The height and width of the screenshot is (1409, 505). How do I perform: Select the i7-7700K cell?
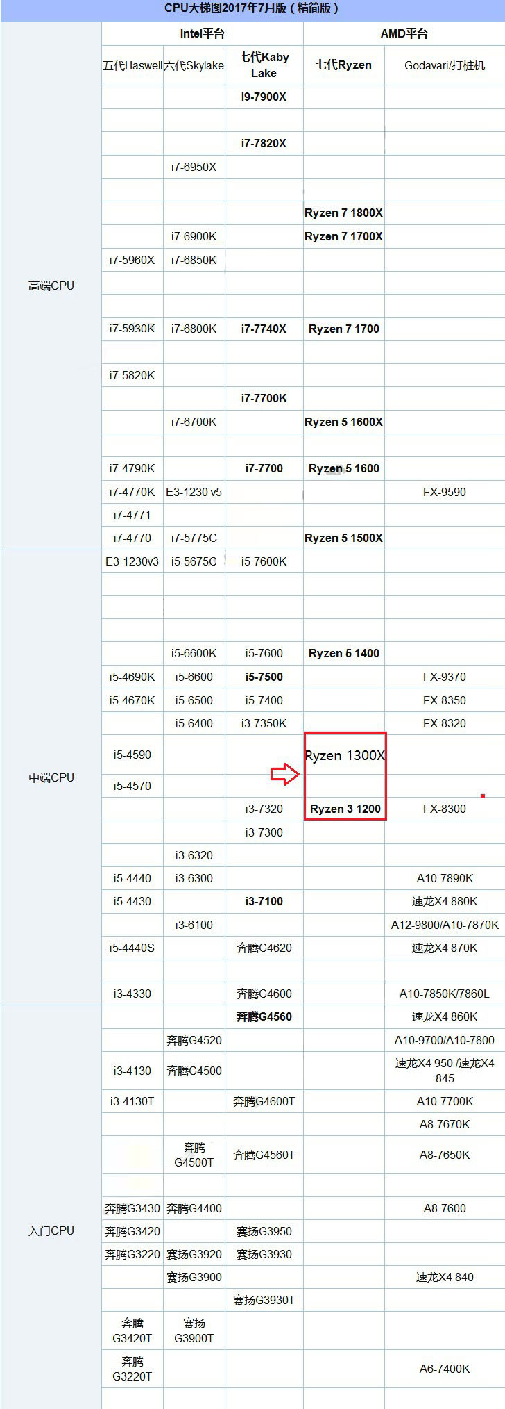point(264,398)
